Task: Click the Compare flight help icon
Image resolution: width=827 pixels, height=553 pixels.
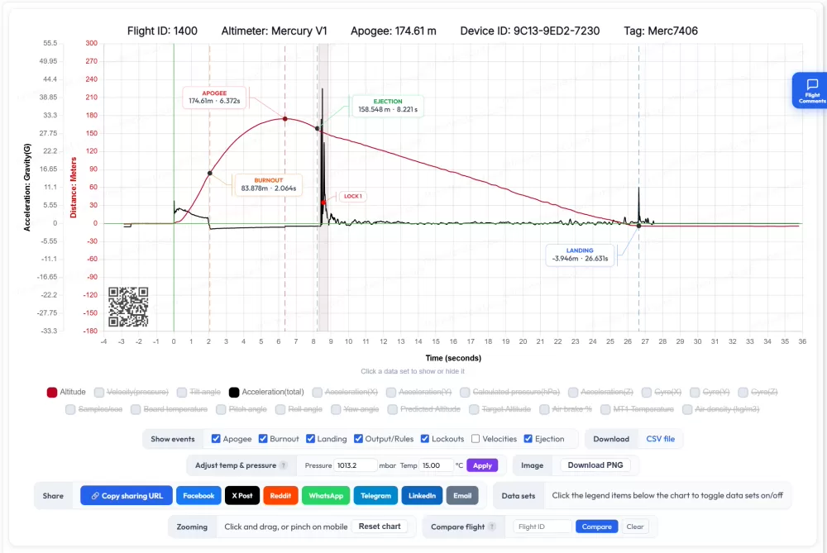Action: pyautogui.click(x=492, y=527)
